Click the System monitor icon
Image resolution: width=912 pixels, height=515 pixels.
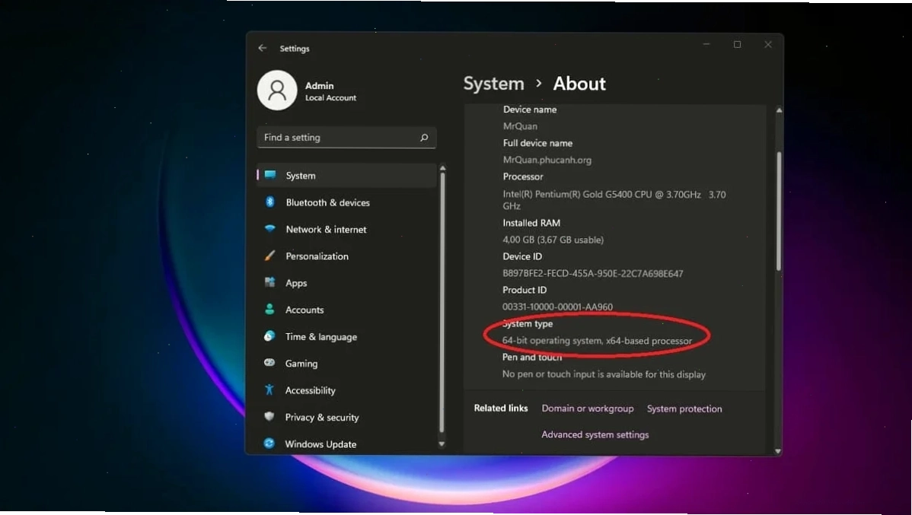pyautogui.click(x=270, y=175)
